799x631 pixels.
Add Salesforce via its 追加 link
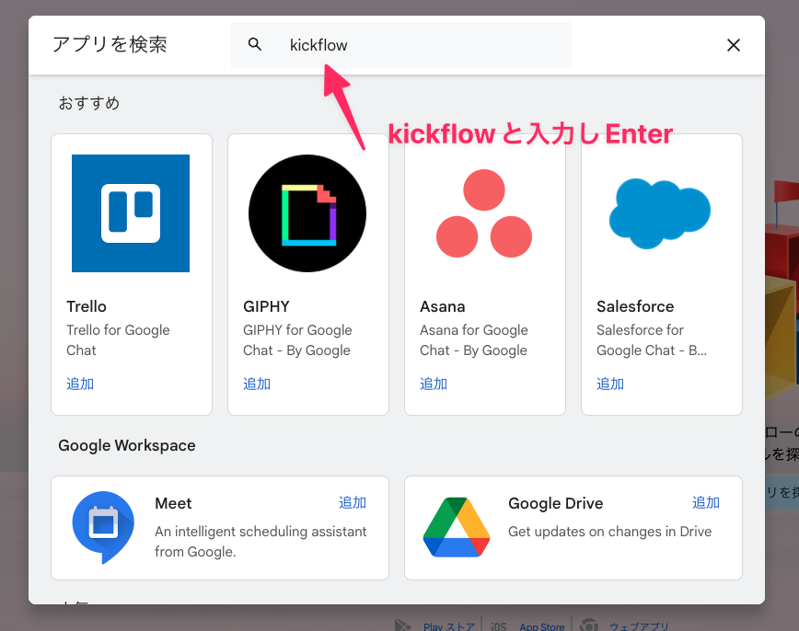(x=610, y=384)
